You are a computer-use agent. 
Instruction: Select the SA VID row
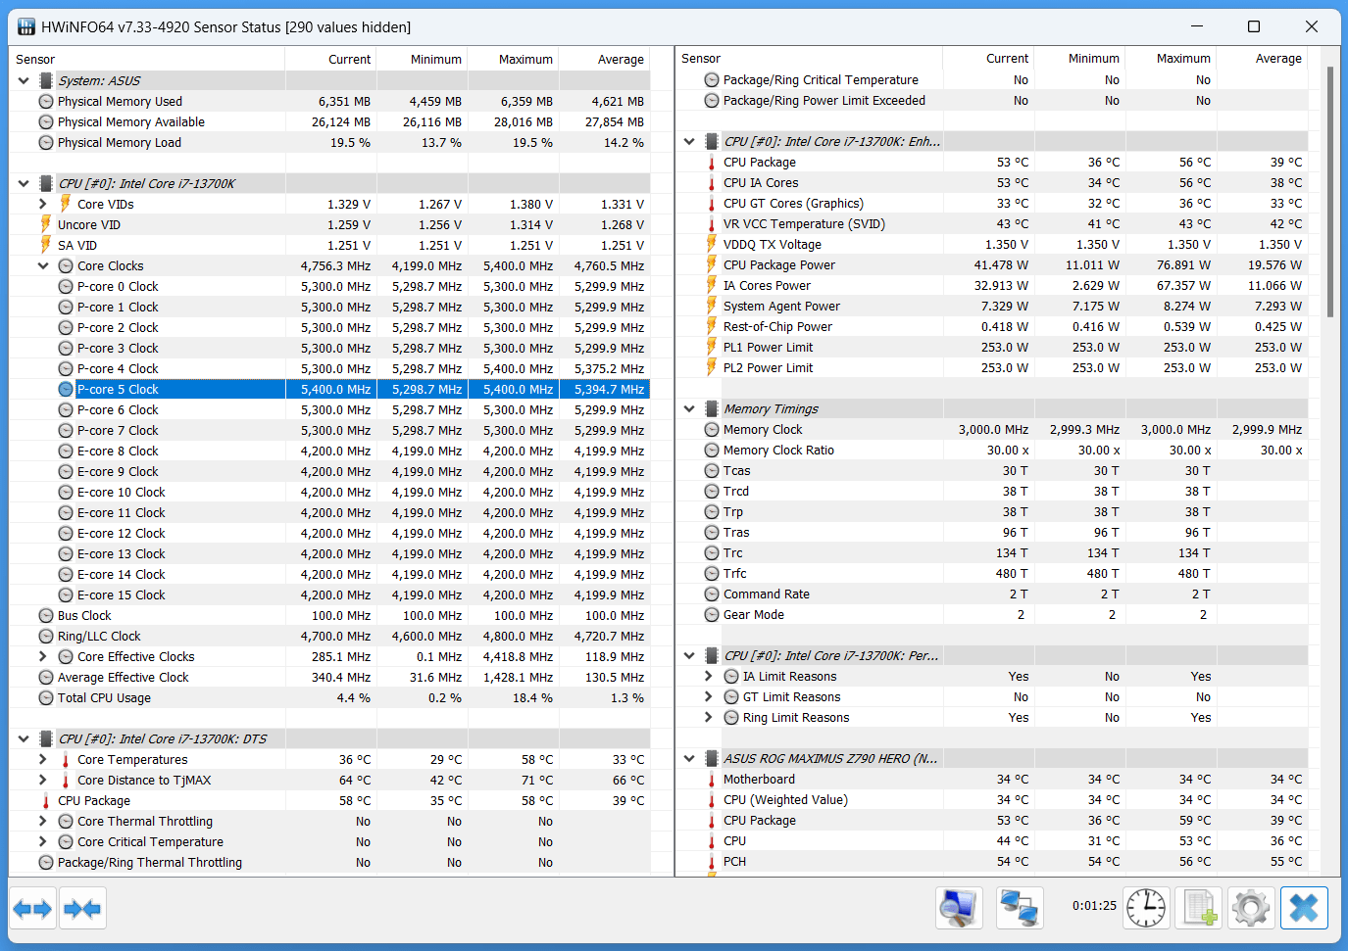329,245
